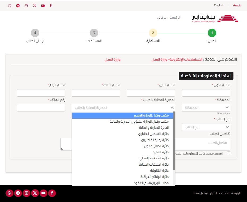Screen dimensions: 247x202
Task: Open حركاتي link in header
Action: pyautogui.click(x=162, y=18)
